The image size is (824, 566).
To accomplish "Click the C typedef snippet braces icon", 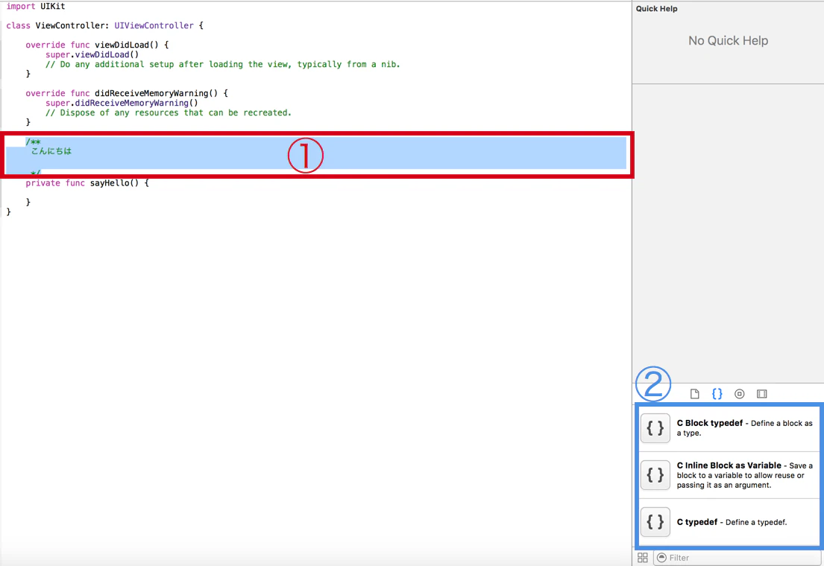I will point(655,521).
